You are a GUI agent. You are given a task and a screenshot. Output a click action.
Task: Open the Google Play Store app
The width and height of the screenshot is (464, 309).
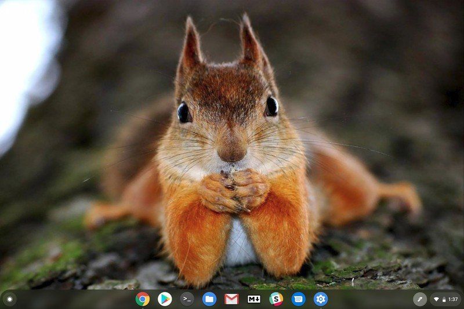(165, 299)
